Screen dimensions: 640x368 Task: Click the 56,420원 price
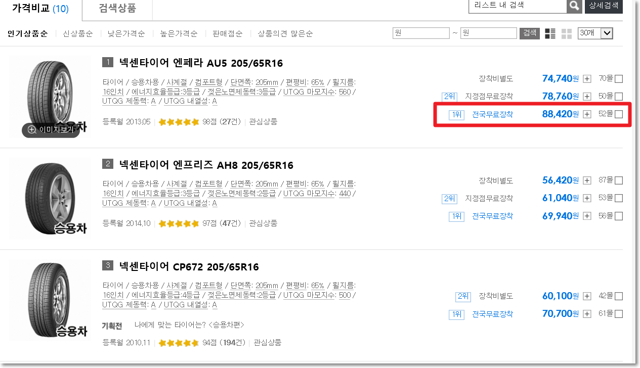coord(561,180)
